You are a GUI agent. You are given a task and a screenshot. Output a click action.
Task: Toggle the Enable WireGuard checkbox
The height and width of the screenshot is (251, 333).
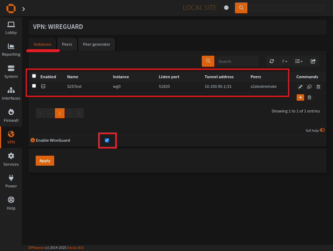tap(107, 140)
